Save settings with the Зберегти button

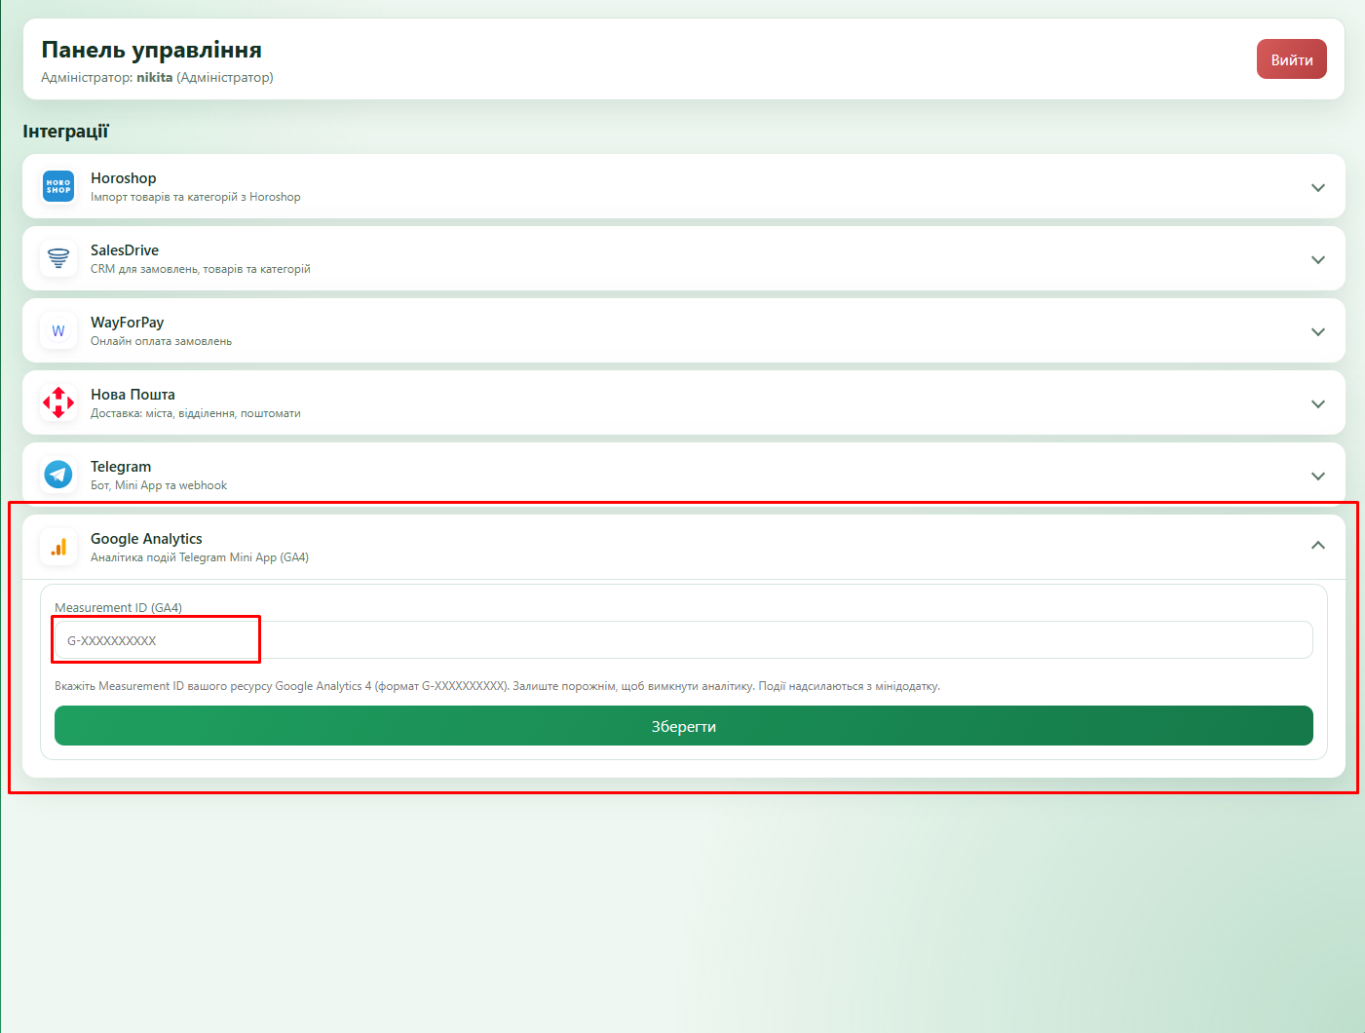point(684,726)
